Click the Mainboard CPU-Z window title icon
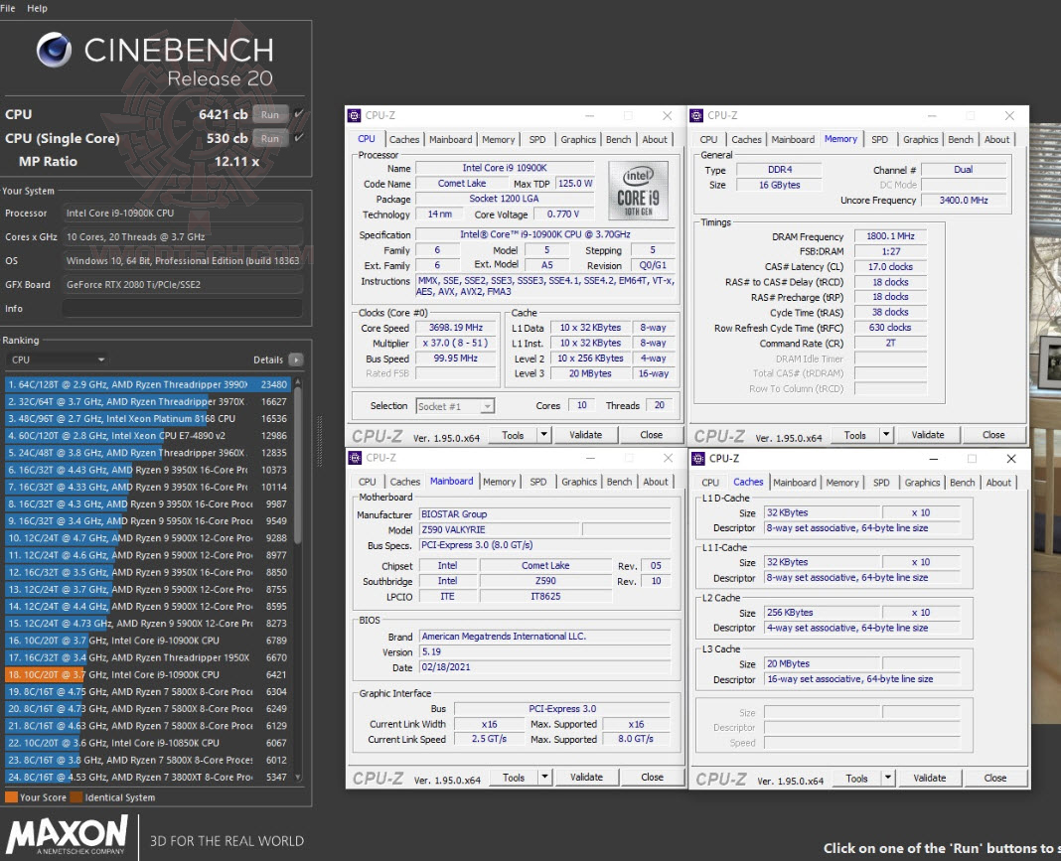The height and width of the screenshot is (861, 1061). coord(355,458)
